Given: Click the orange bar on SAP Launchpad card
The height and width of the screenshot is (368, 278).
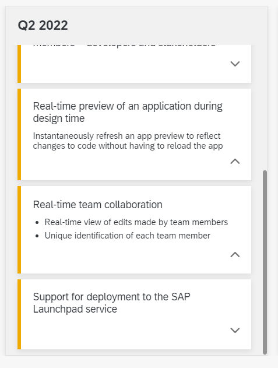Looking at the screenshot, I should [x=19, y=314].
